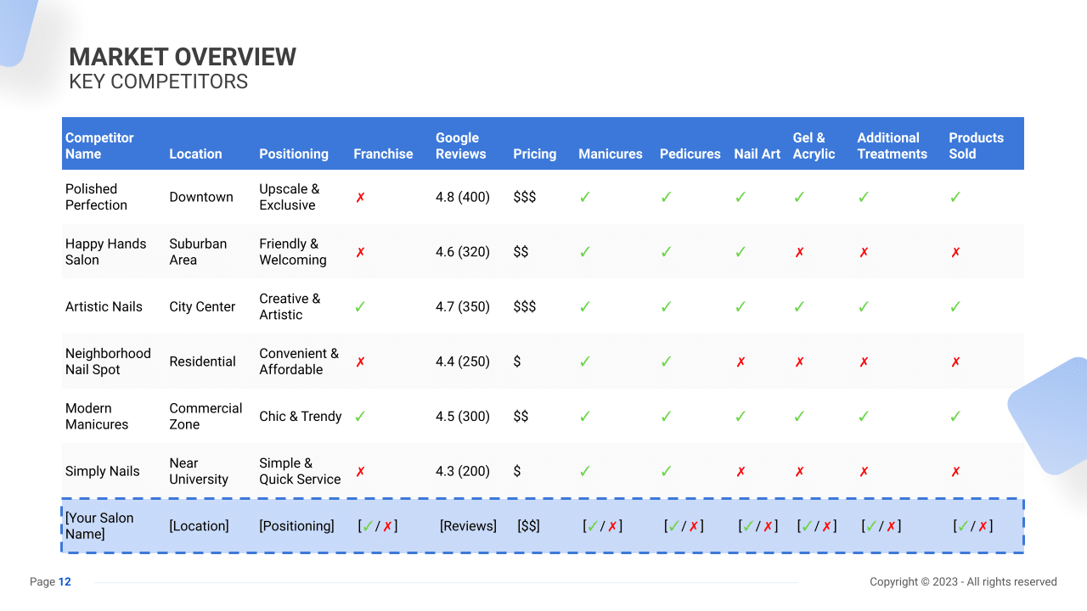Click Simply Nails' Products Sold cross mark

point(955,471)
